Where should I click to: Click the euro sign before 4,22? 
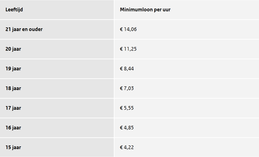pos(121,147)
